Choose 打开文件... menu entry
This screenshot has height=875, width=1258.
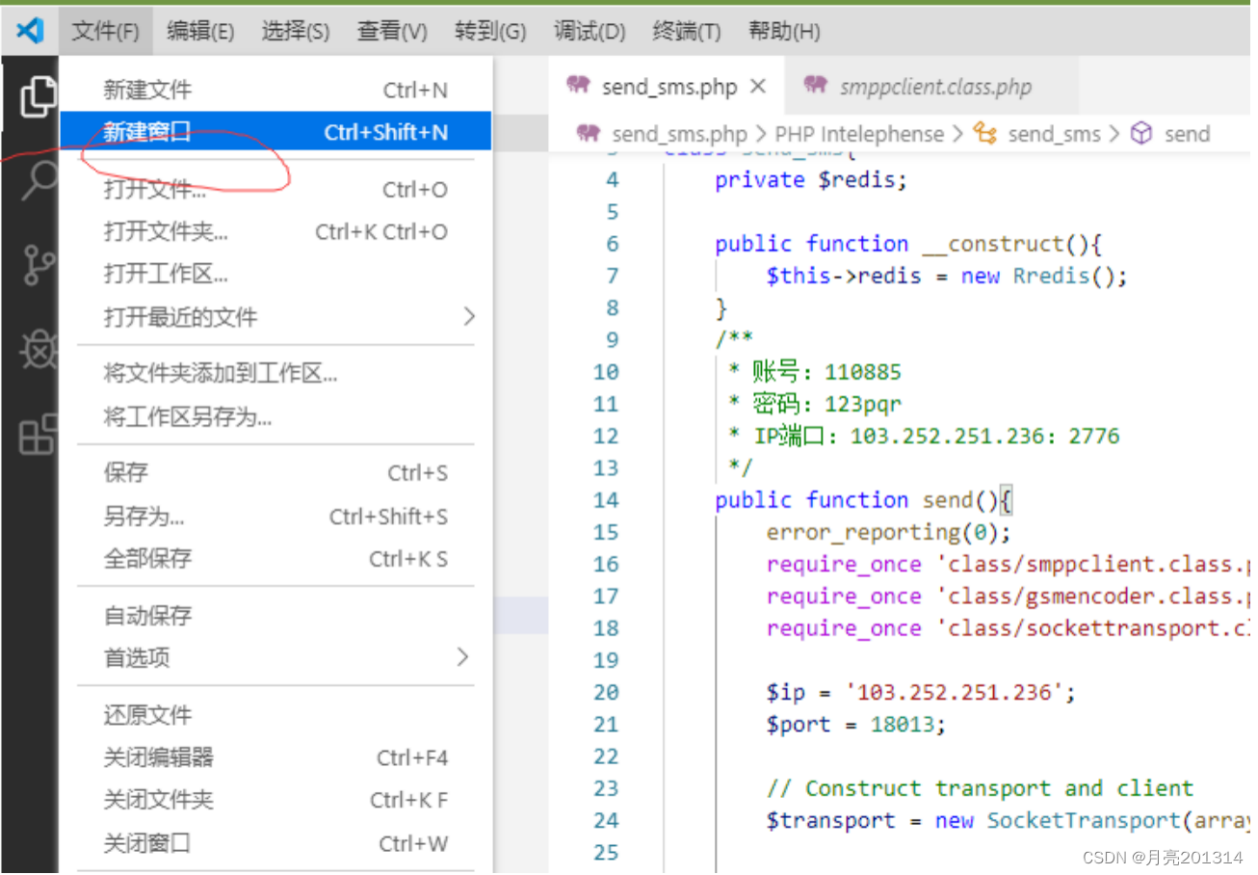275,190
